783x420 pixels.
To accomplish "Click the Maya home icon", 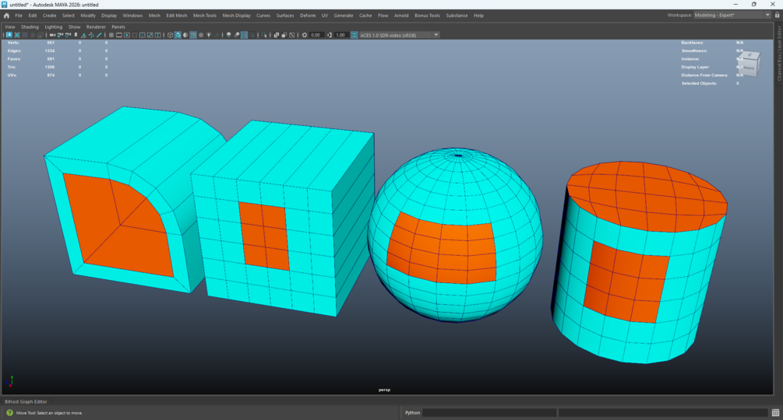I will coord(6,16).
